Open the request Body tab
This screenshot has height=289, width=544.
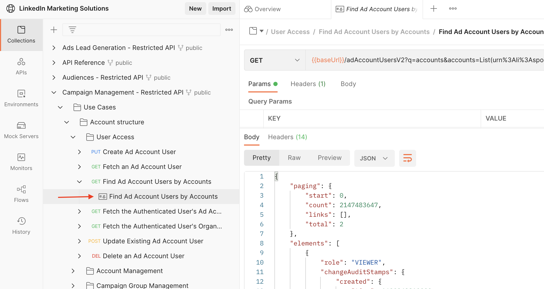tap(348, 84)
